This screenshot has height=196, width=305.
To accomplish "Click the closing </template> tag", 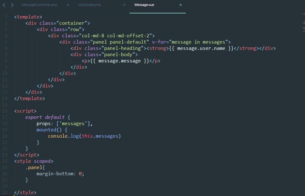I will tap(29, 98).
